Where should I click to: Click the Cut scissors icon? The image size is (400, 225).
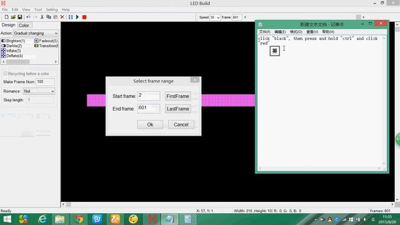click(x=42, y=17)
